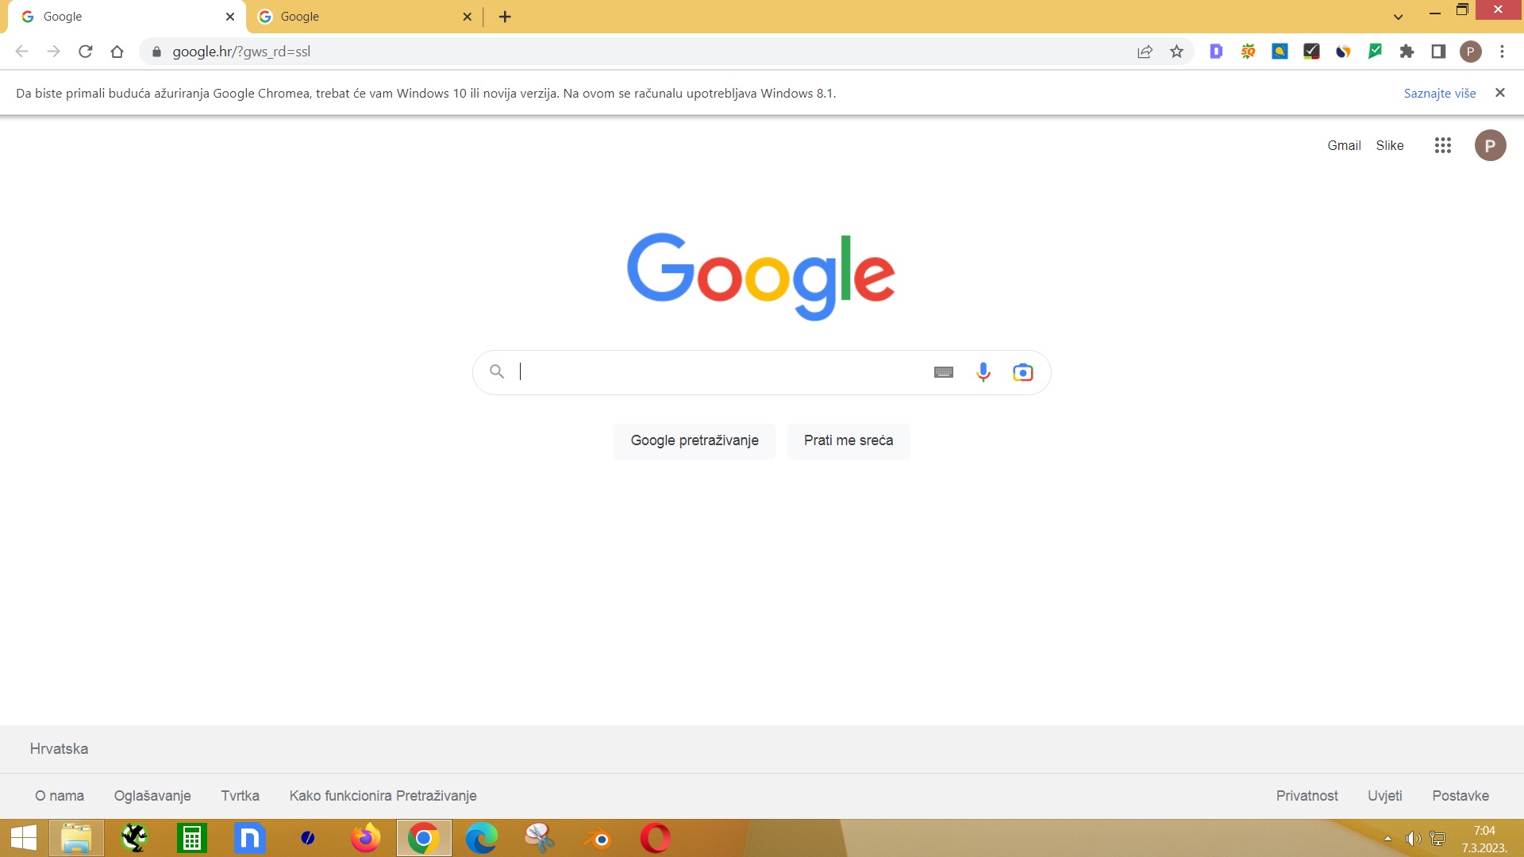
Task: Click Prati me sreća button
Action: coord(849,440)
